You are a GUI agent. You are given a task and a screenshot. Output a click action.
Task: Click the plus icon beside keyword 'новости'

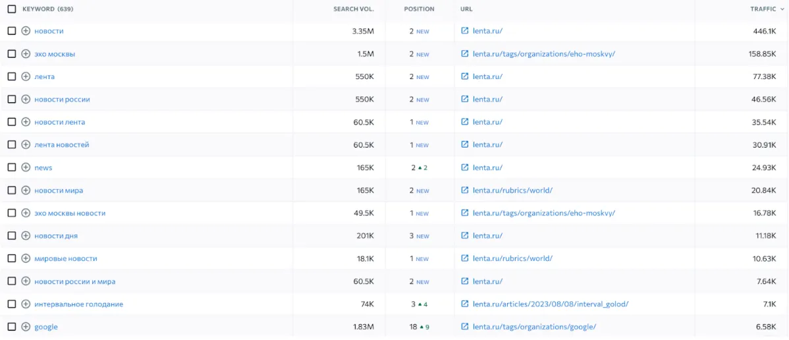pos(26,31)
